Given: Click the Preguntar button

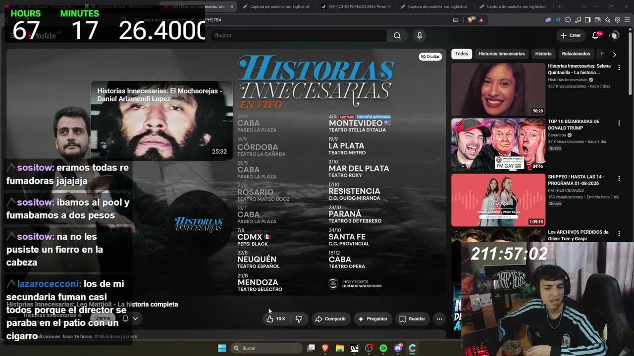Looking at the screenshot, I should tap(372, 319).
